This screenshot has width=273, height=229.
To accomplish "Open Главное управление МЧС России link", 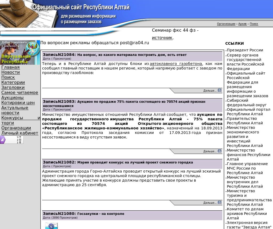I will click(x=247, y=168).
